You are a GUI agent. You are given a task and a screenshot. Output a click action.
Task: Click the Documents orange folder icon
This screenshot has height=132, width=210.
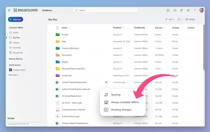(58, 55)
